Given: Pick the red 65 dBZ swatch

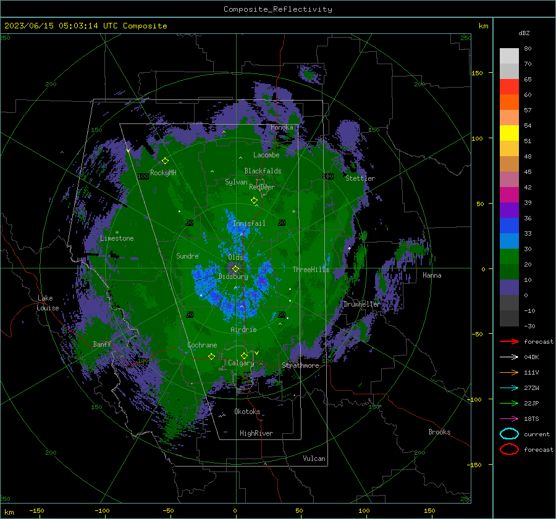Looking at the screenshot, I should (509, 86).
